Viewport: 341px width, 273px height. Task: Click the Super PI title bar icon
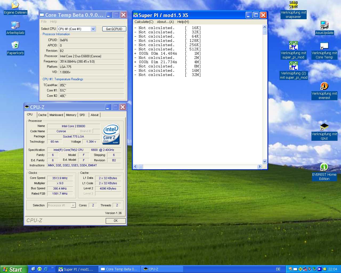coord(136,15)
